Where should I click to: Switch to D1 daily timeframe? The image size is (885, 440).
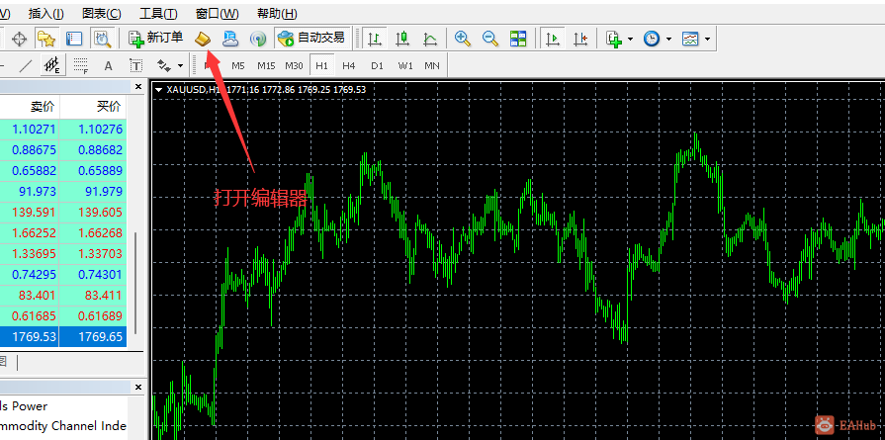(377, 66)
